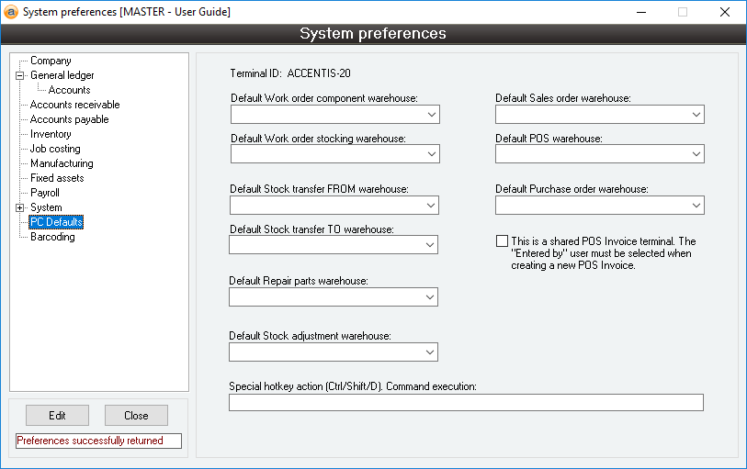Viewport: 747px width, 469px height.
Task: Select Accounts under General ledger
Action: point(69,90)
